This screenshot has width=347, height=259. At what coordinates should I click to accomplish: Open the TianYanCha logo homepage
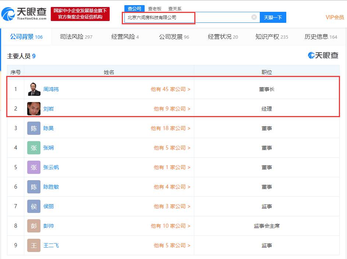(24, 14)
